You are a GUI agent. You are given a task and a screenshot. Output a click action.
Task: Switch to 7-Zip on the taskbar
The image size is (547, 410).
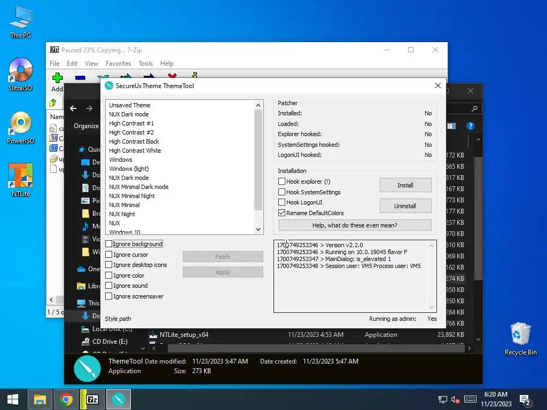[x=92, y=399]
